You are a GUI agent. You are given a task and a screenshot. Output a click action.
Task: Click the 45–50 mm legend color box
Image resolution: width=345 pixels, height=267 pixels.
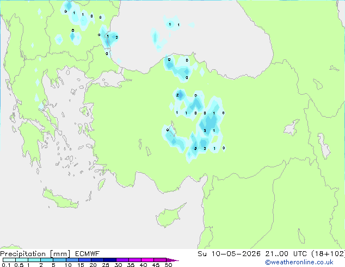pos(160,260)
